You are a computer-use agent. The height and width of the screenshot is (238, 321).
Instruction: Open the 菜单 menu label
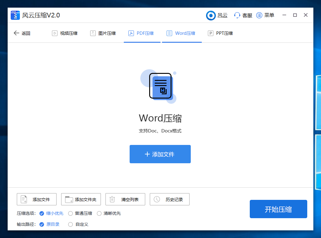[269, 15]
